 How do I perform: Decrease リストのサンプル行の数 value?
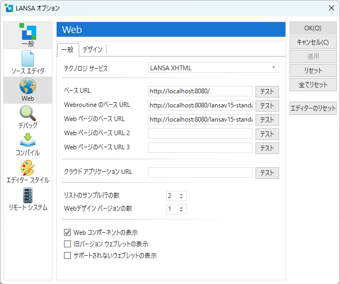[x=181, y=198]
